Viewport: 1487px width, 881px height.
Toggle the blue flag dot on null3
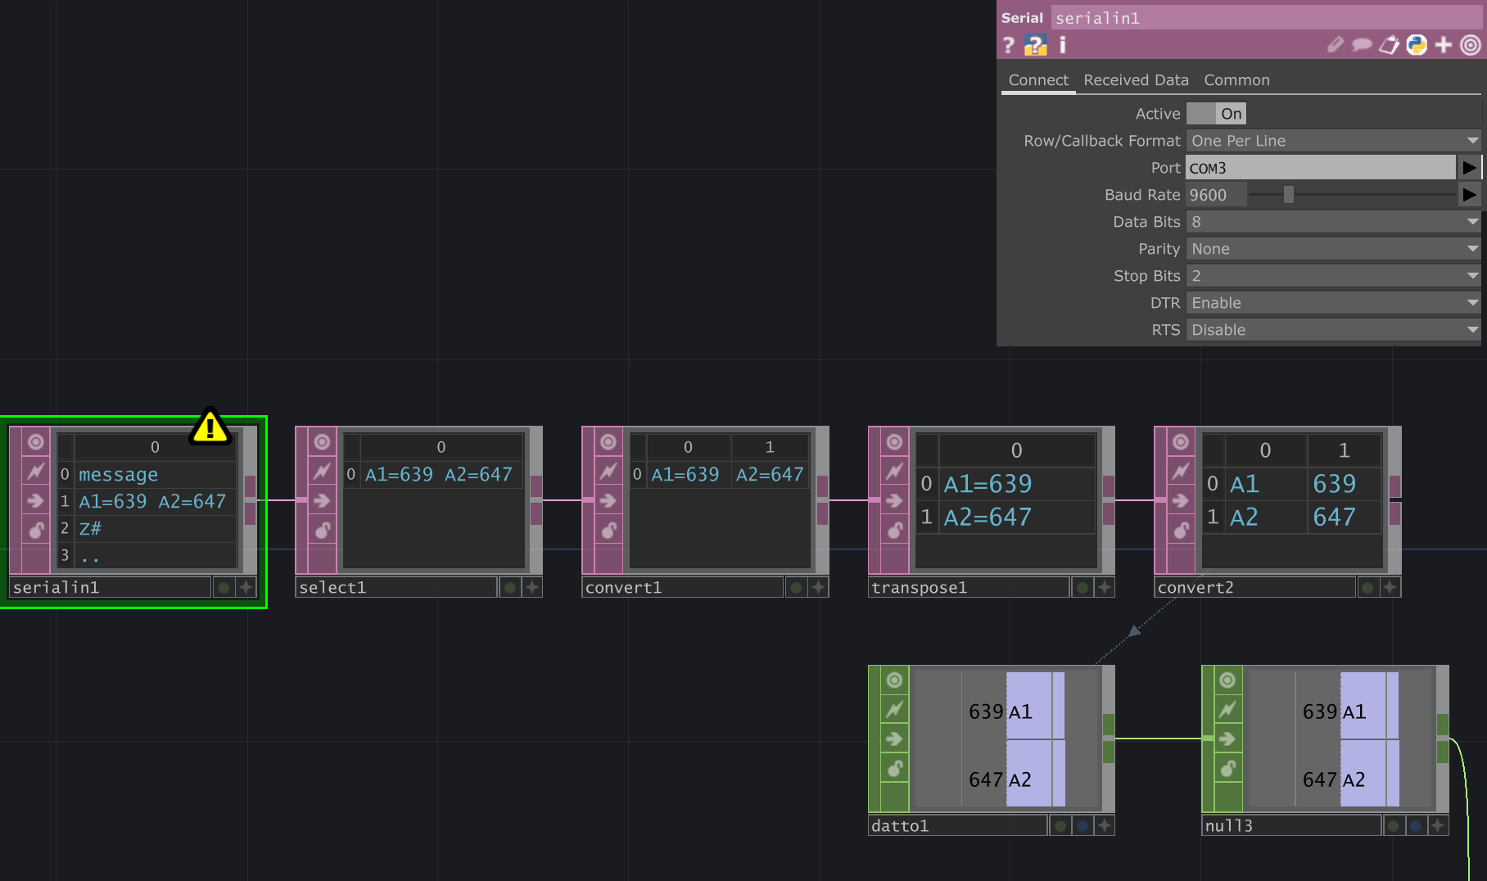click(x=1413, y=825)
